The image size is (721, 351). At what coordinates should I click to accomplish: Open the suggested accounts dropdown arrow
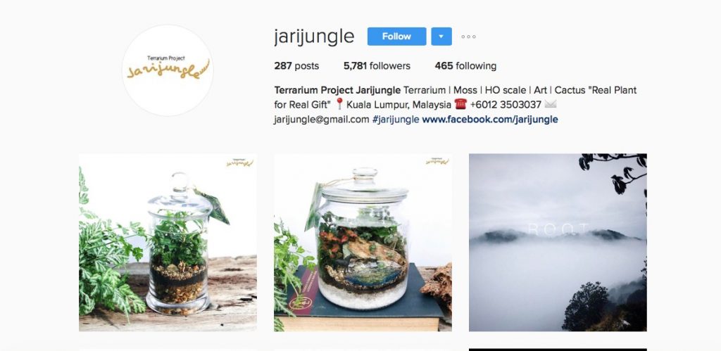[x=441, y=37]
